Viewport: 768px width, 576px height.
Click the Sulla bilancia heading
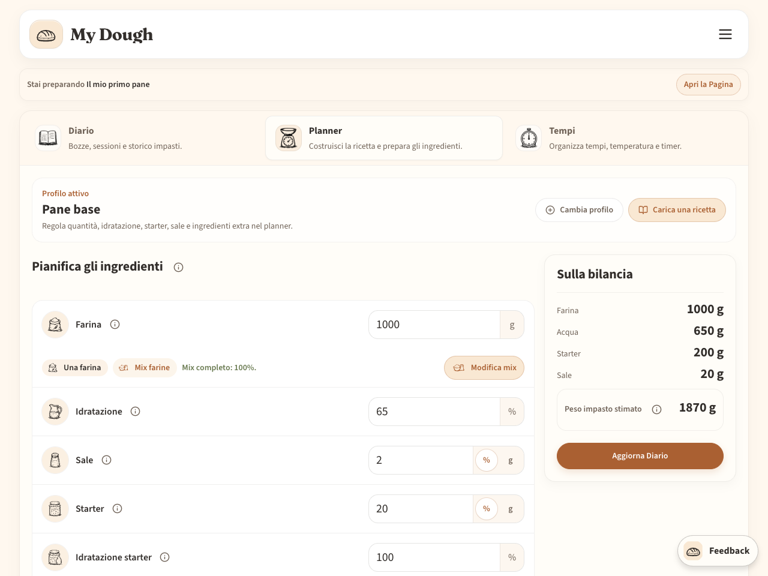coord(595,274)
